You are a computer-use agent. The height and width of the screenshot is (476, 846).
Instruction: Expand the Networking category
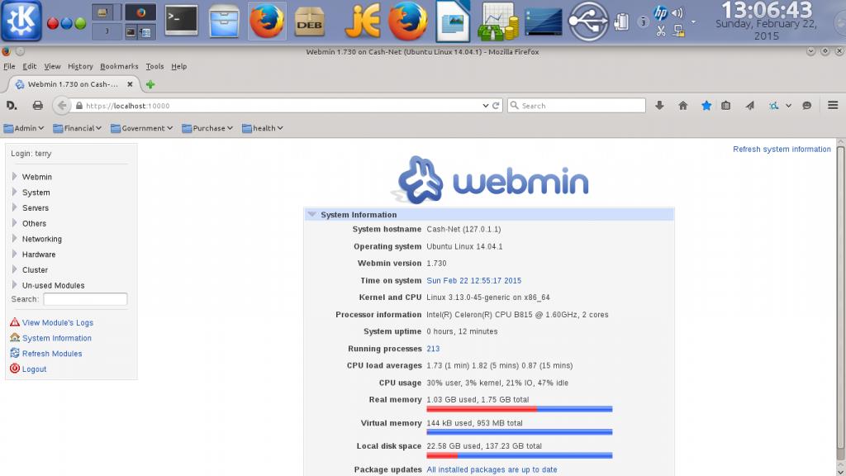coord(41,239)
